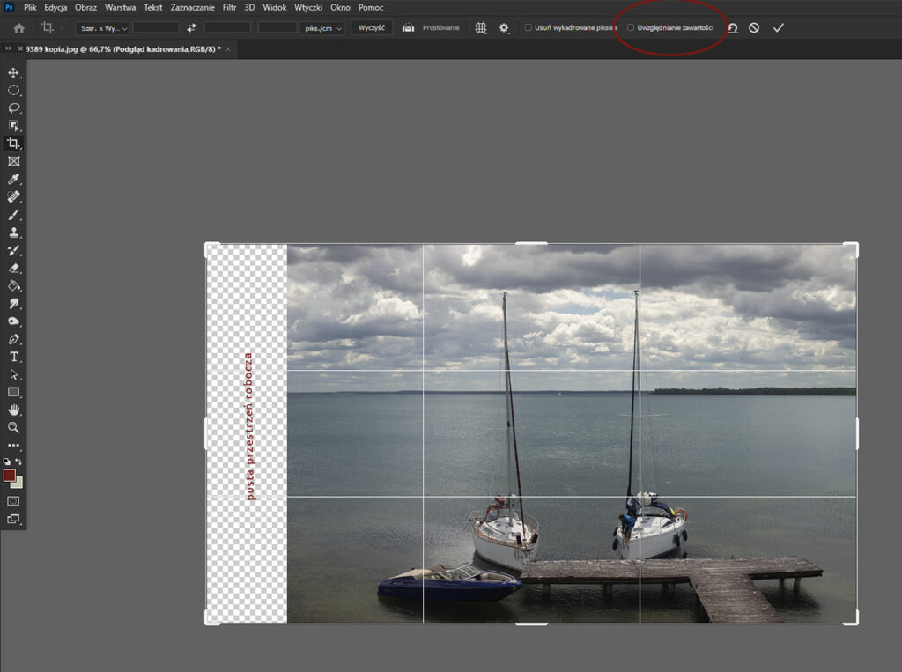
Task: Change crop overlay via grid icon dropdown
Action: pyautogui.click(x=480, y=27)
